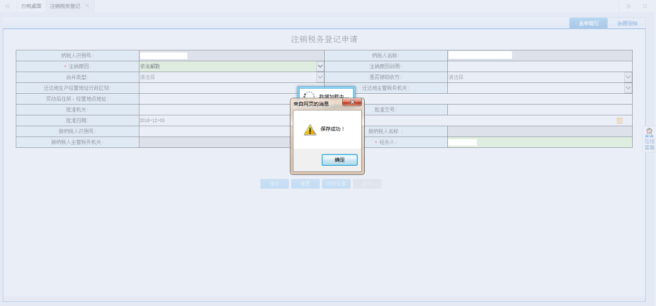Open 在线客服 support icon
The height and width of the screenshot is (306, 656).
[x=649, y=139]
